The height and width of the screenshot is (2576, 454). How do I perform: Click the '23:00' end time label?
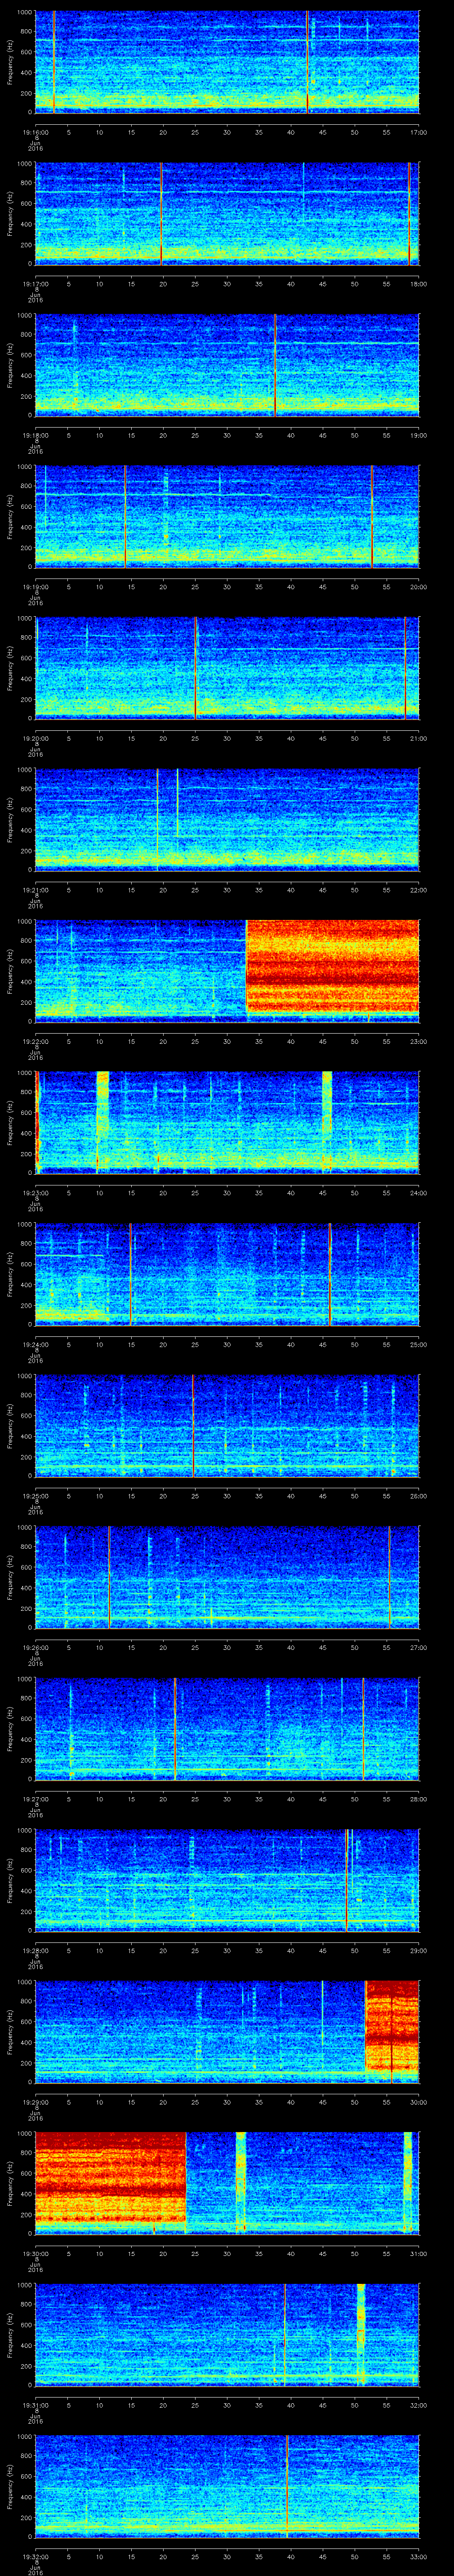click(x=419, y=1041)
